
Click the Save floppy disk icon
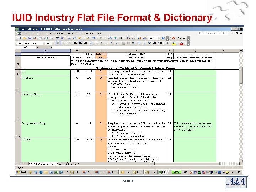30,38
